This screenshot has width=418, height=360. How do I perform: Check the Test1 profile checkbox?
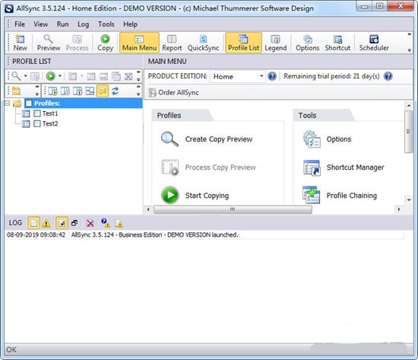(x=37, y=113)
